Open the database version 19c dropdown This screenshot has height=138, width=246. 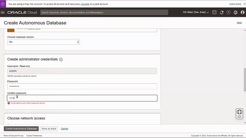43,42
